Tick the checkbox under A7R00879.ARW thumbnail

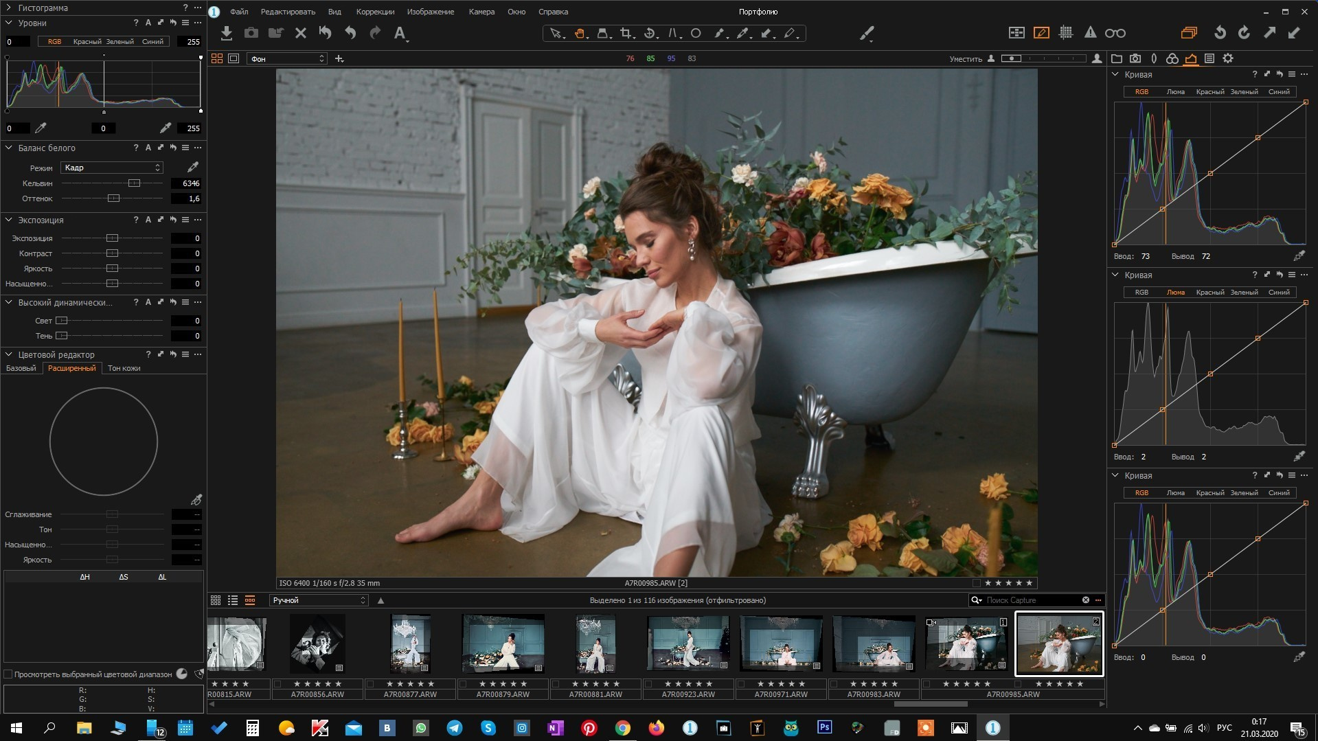click(463, 684)
